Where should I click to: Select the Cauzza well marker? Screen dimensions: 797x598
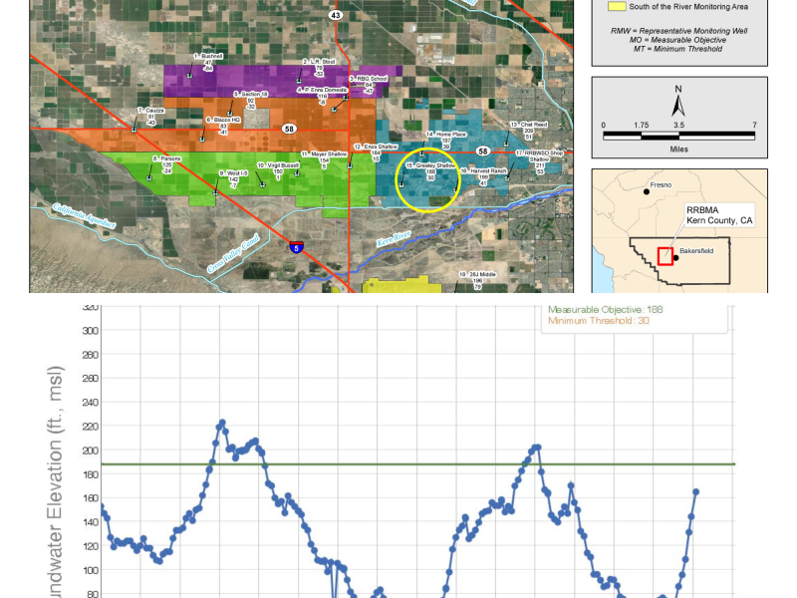pos(133,128)
